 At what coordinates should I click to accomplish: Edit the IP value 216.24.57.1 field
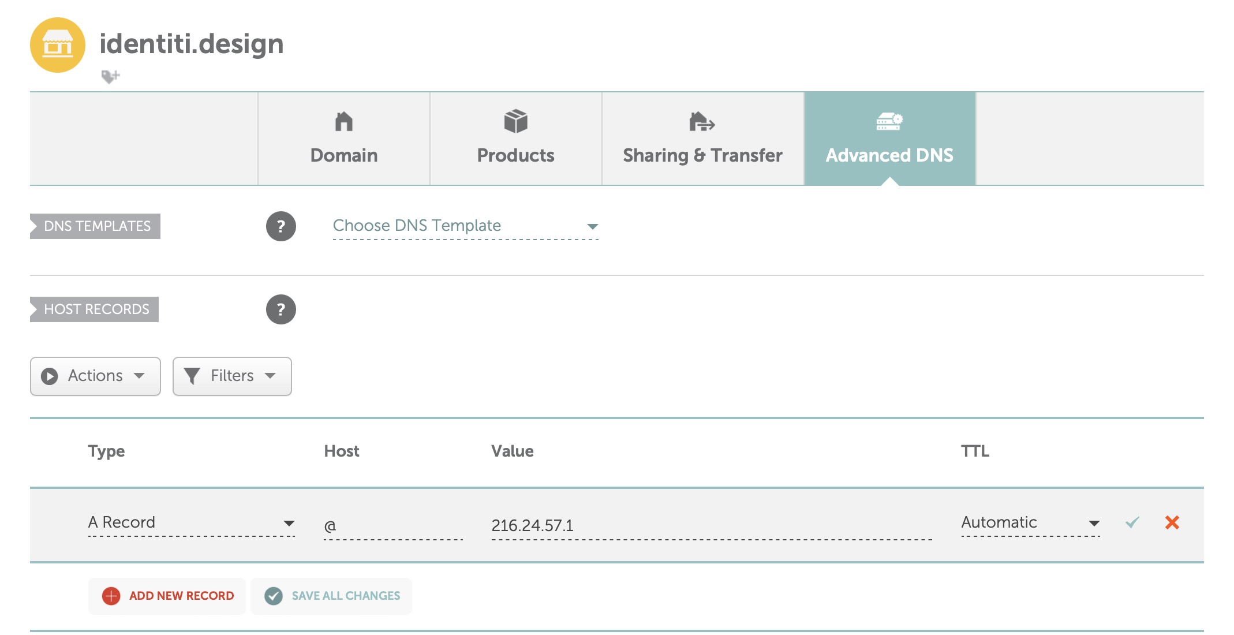[711, 526]
